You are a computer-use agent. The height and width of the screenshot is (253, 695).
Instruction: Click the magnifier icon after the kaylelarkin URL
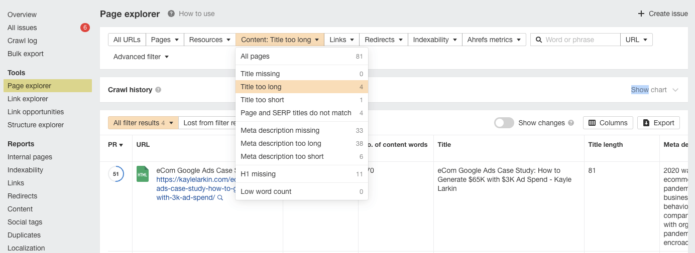(220, 198)
